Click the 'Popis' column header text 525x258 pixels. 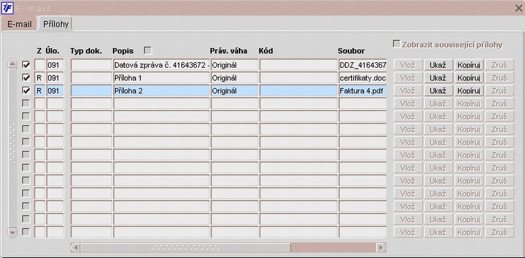coord(123,51)
